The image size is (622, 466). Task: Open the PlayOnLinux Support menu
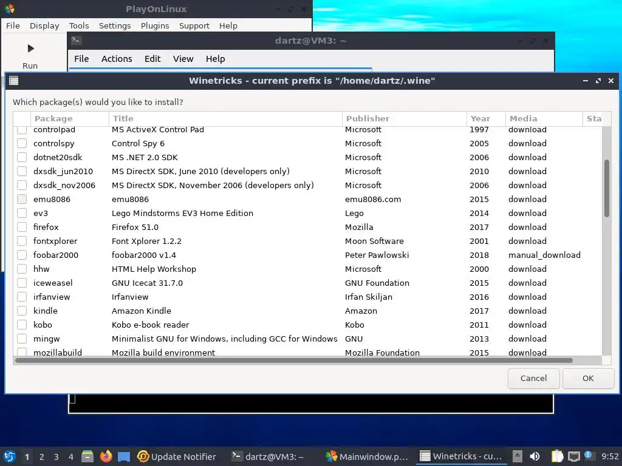click(x=194, y=25)
